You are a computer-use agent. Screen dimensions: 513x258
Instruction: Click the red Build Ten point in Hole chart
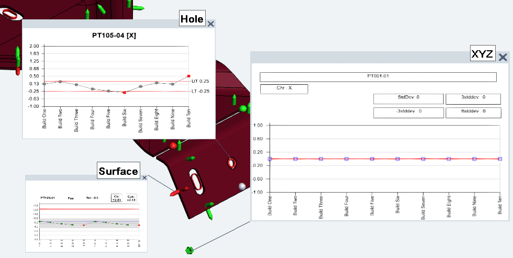[x=188, y=76]
